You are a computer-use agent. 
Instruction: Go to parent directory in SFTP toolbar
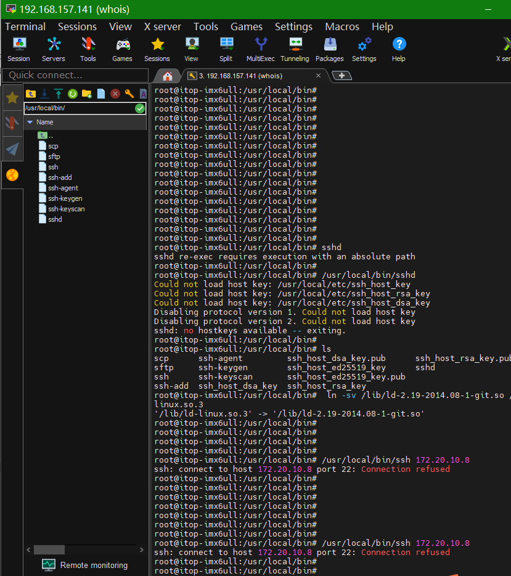pos(31,94)
